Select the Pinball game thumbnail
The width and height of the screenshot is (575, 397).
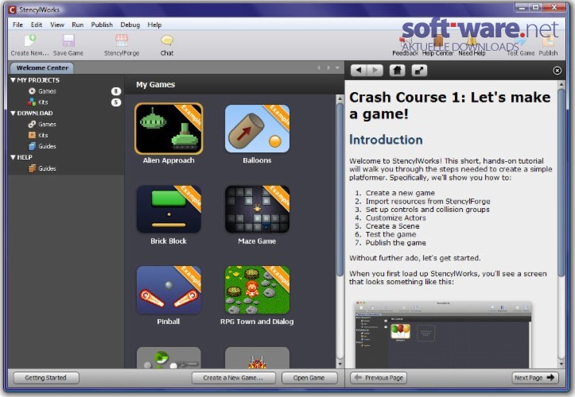(169, 290)
